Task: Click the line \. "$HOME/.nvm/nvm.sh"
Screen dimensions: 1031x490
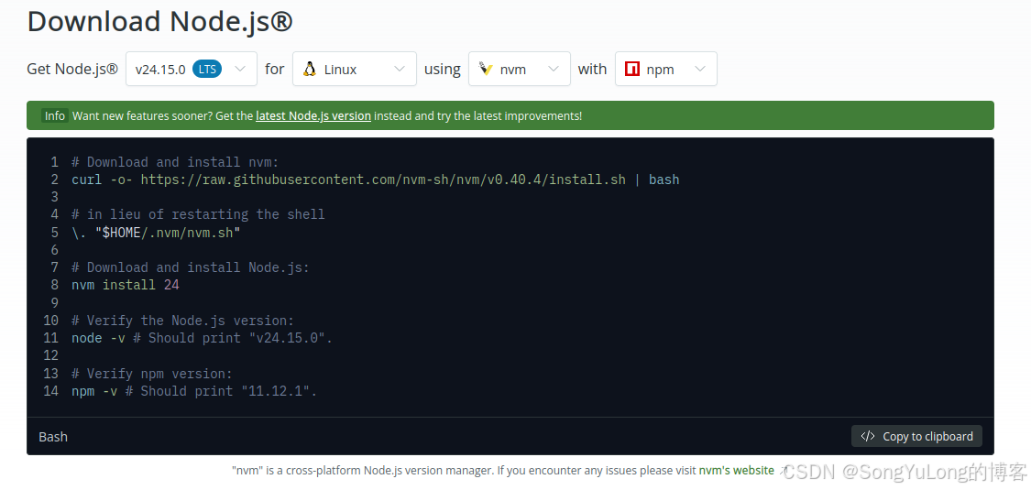Action: point(156,233)
